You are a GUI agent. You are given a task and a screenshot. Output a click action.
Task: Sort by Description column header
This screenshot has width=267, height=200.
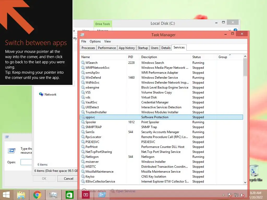[165, 57]
